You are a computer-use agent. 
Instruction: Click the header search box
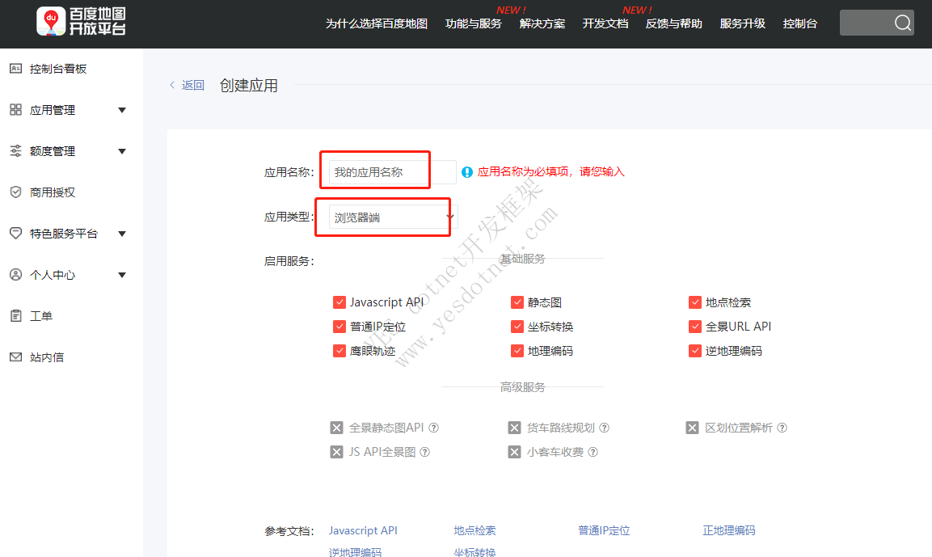[877, 23]
